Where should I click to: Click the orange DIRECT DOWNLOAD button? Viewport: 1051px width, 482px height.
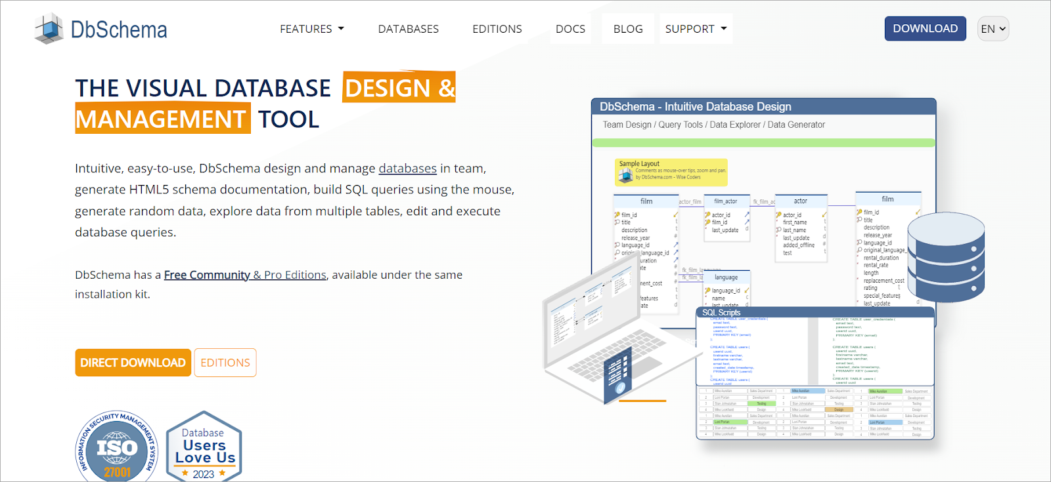pyautogui.click(x=133, y=363)
